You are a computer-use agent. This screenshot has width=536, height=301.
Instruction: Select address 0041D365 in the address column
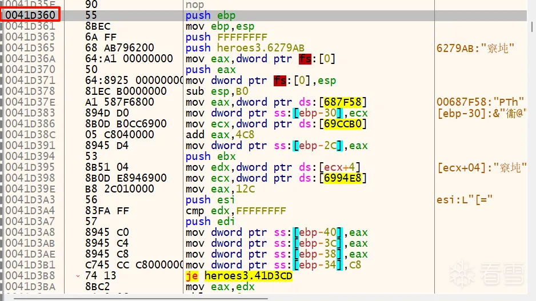[30, 48]
